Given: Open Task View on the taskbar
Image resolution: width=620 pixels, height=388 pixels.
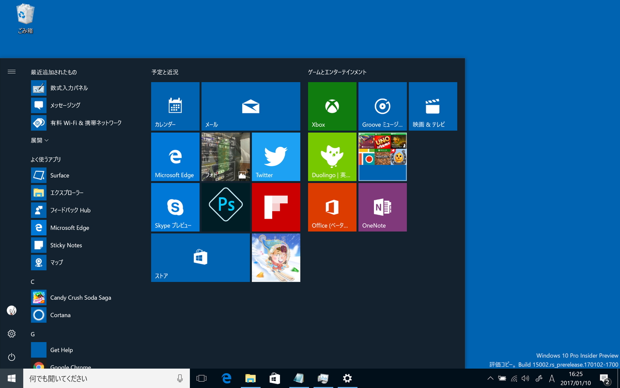Looking at the screenshot, I should click(x=201, y=378).
